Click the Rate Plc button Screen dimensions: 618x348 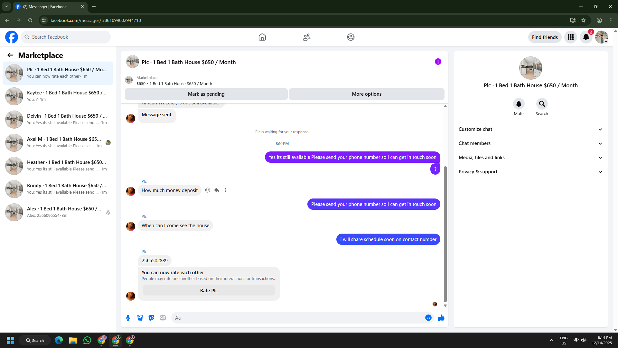tap(209, 290)
